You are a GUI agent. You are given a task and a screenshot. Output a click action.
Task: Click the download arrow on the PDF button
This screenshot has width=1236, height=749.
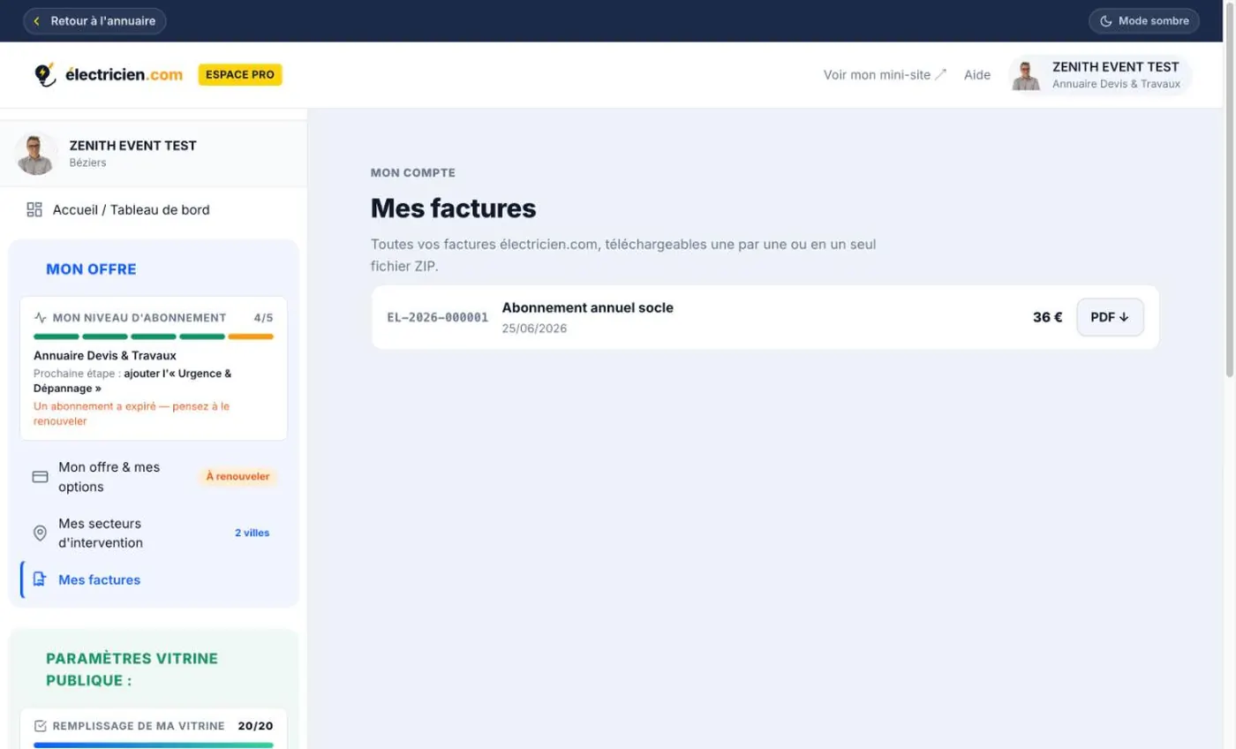pyautogui.click(x=1124, y=318)
